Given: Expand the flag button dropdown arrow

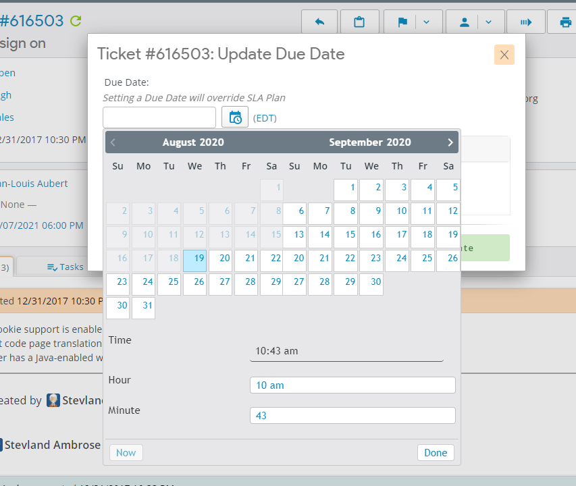Looking at the screenshot, I should (x=427, y=22).
